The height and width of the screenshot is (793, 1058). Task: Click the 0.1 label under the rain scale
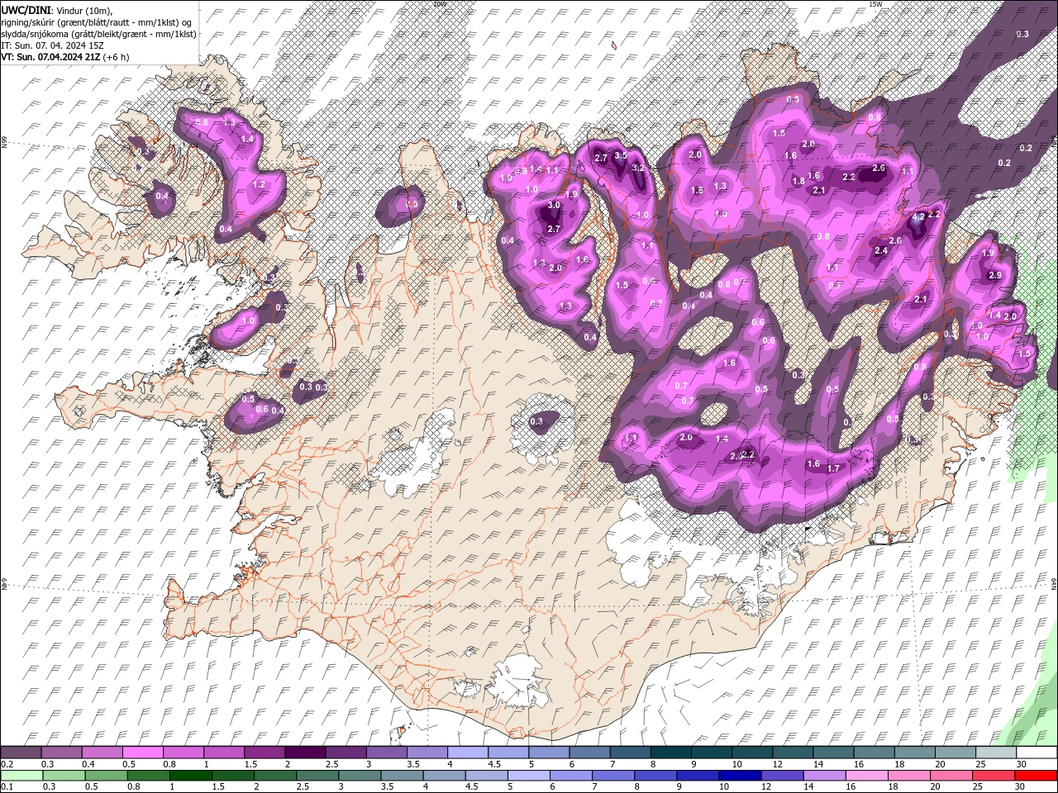click(6, 787)
